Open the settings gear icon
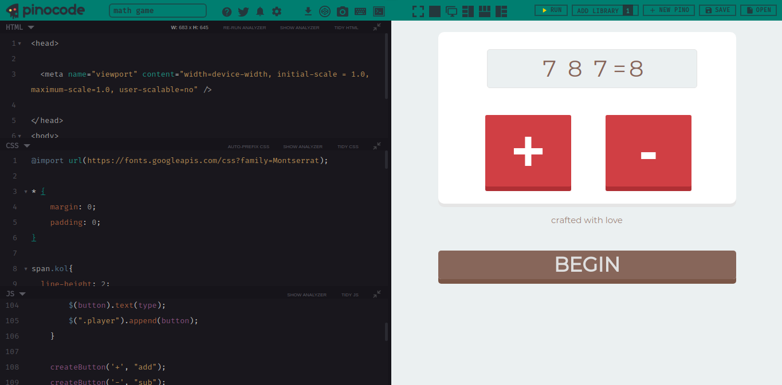 pos(277,11)
